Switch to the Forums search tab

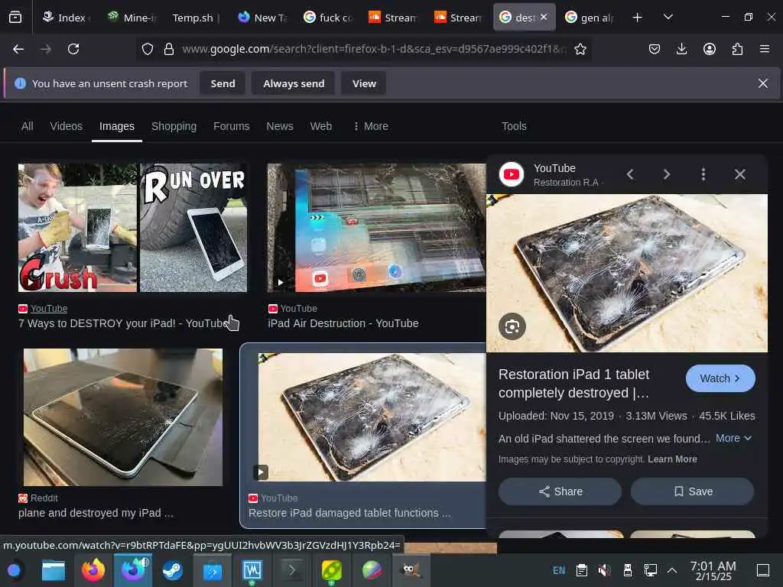tap(231, 126)
